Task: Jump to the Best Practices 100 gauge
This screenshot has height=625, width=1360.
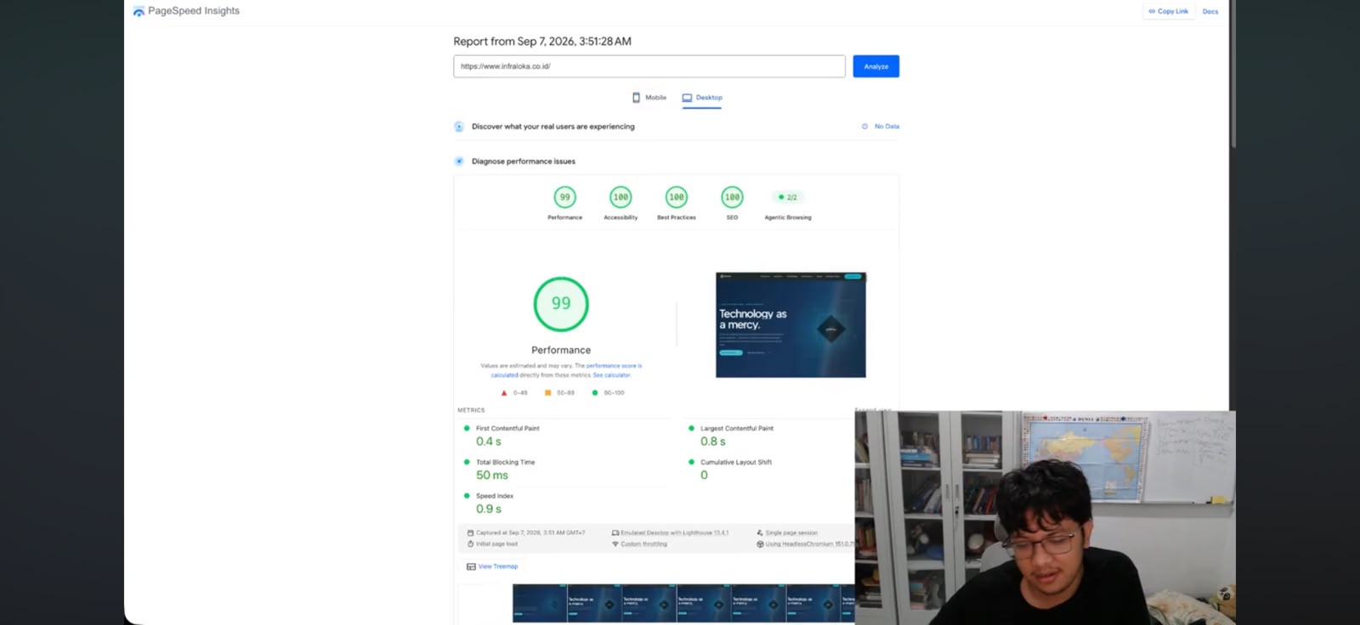Action: point(677,197)
